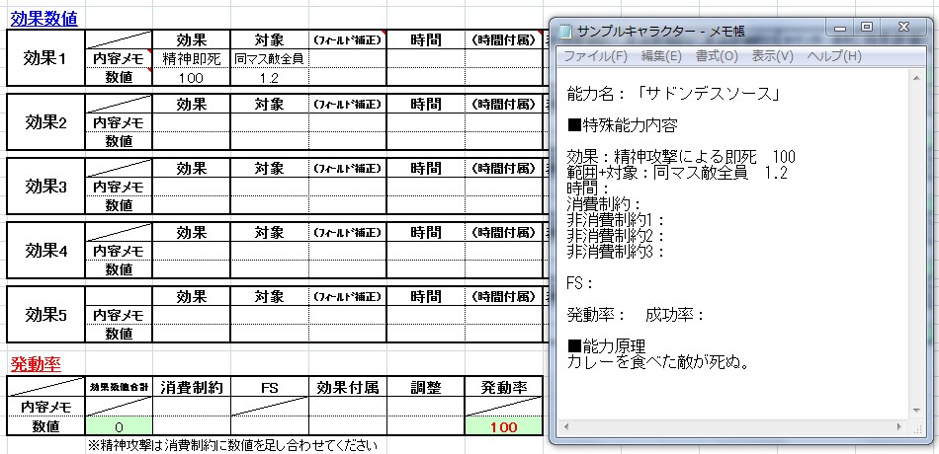Select the 効果2 label cell
939x454 pixels.
tap(46, 122)
